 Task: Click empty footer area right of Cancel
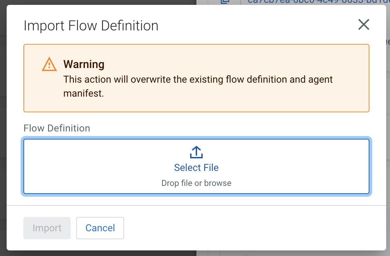tap(245, 228)
